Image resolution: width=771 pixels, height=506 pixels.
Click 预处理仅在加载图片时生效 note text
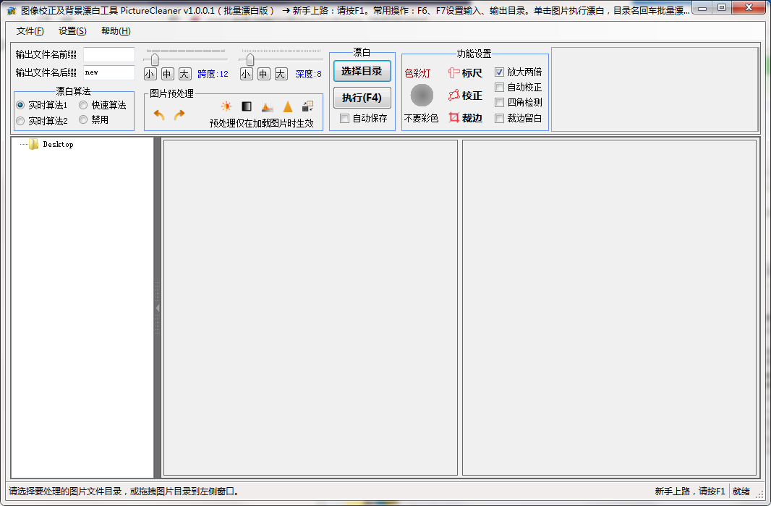tap(262, 123)
